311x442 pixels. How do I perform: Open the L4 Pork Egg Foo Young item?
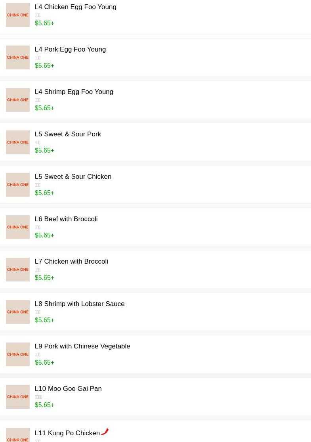70,50
